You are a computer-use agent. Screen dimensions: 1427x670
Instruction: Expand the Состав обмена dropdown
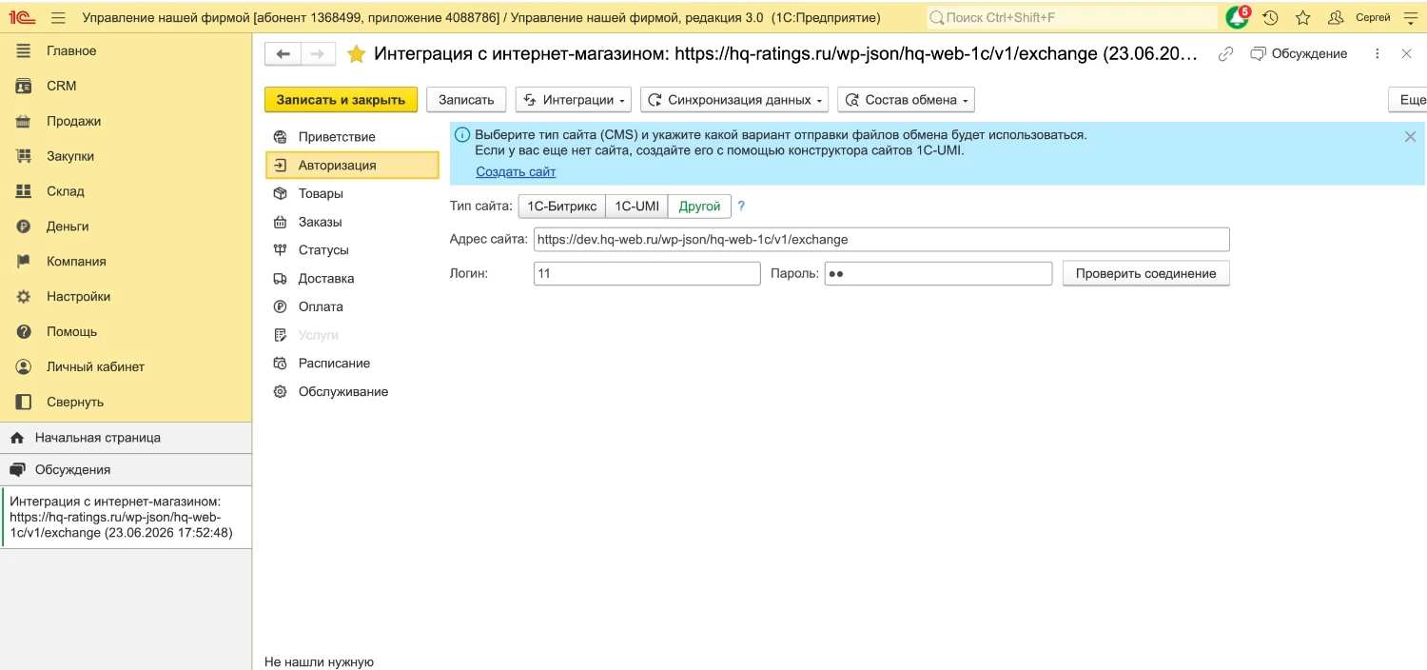[906, 100]
